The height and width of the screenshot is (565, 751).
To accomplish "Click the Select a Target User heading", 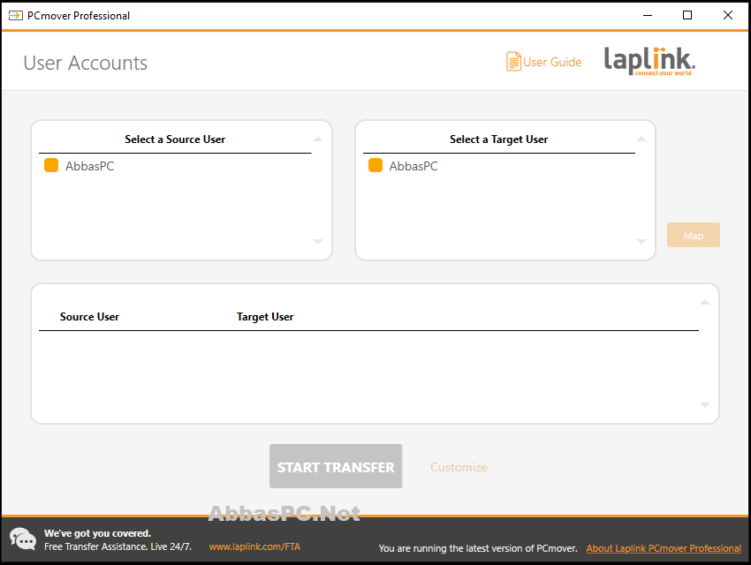I will 498,139.
